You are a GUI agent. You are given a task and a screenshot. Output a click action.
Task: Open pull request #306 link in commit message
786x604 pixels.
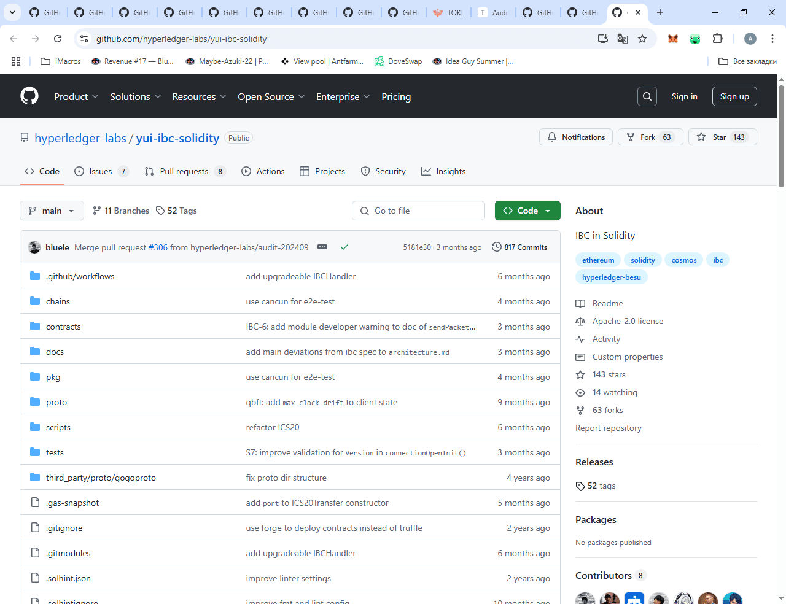point(158,247)
